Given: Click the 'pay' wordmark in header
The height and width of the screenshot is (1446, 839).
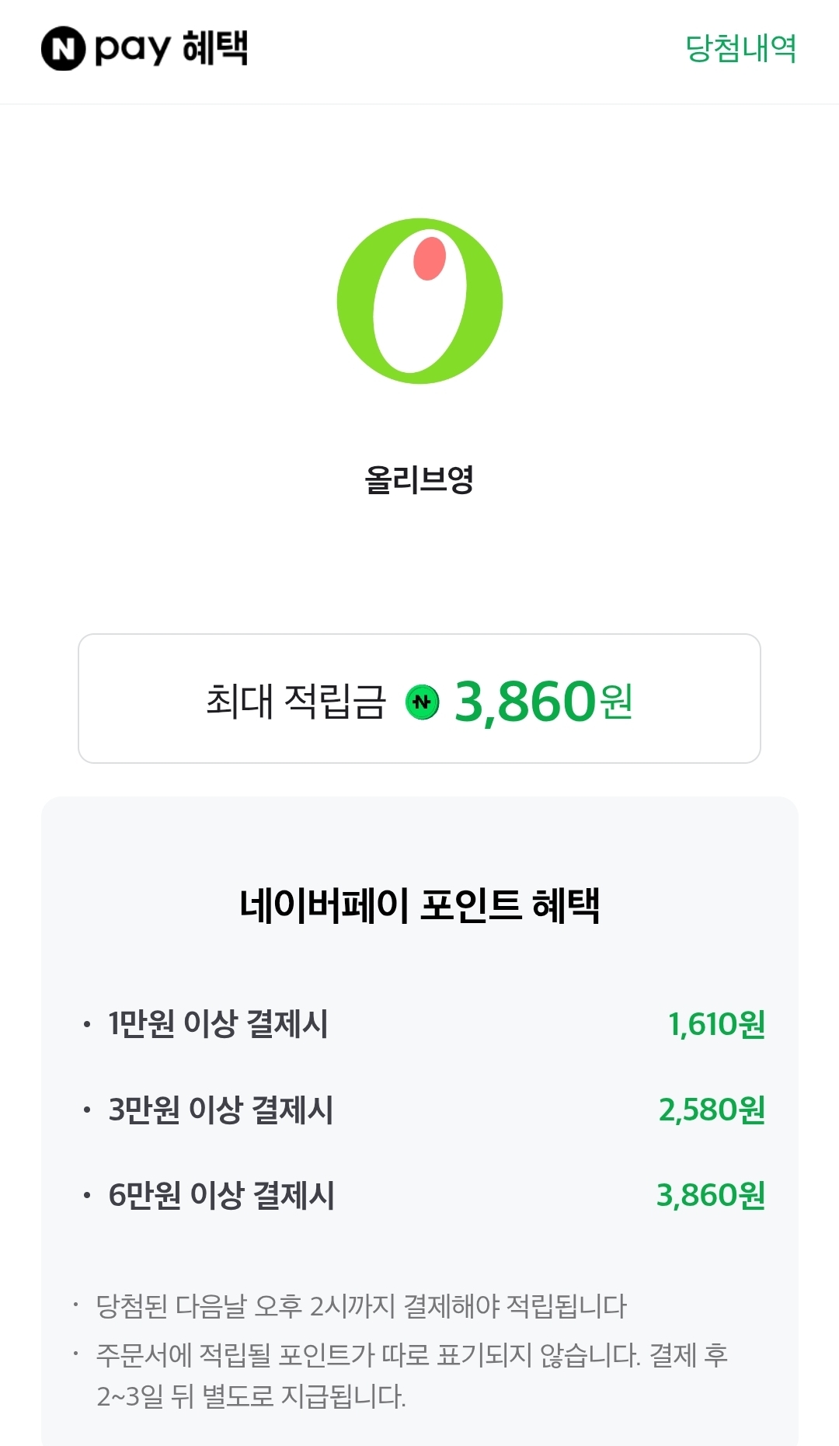Looking at the screenshot, I should [x=132, y=50].
